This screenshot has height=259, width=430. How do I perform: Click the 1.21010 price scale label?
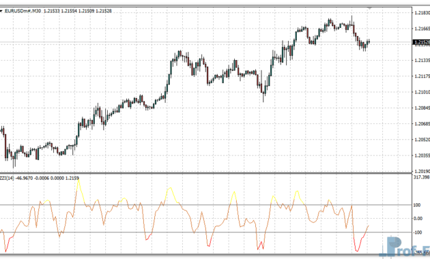pyautogui.click(x=422, y=92)
